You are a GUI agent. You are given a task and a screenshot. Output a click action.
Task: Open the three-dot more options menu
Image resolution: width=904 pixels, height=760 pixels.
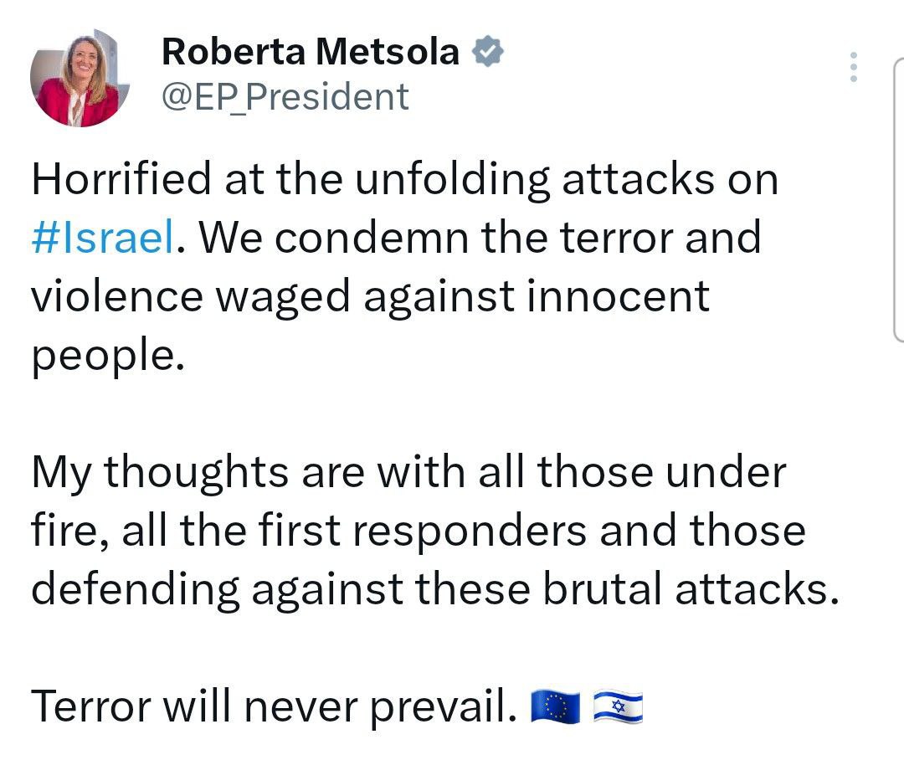point(853,67)
